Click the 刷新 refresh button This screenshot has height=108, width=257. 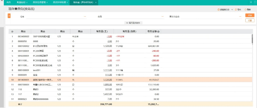pos(248,10)
